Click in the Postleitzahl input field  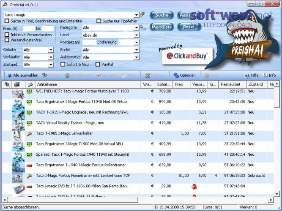(x=89, y=42)
